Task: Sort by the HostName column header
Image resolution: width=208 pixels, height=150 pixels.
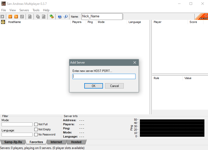Action: point(38,22)
